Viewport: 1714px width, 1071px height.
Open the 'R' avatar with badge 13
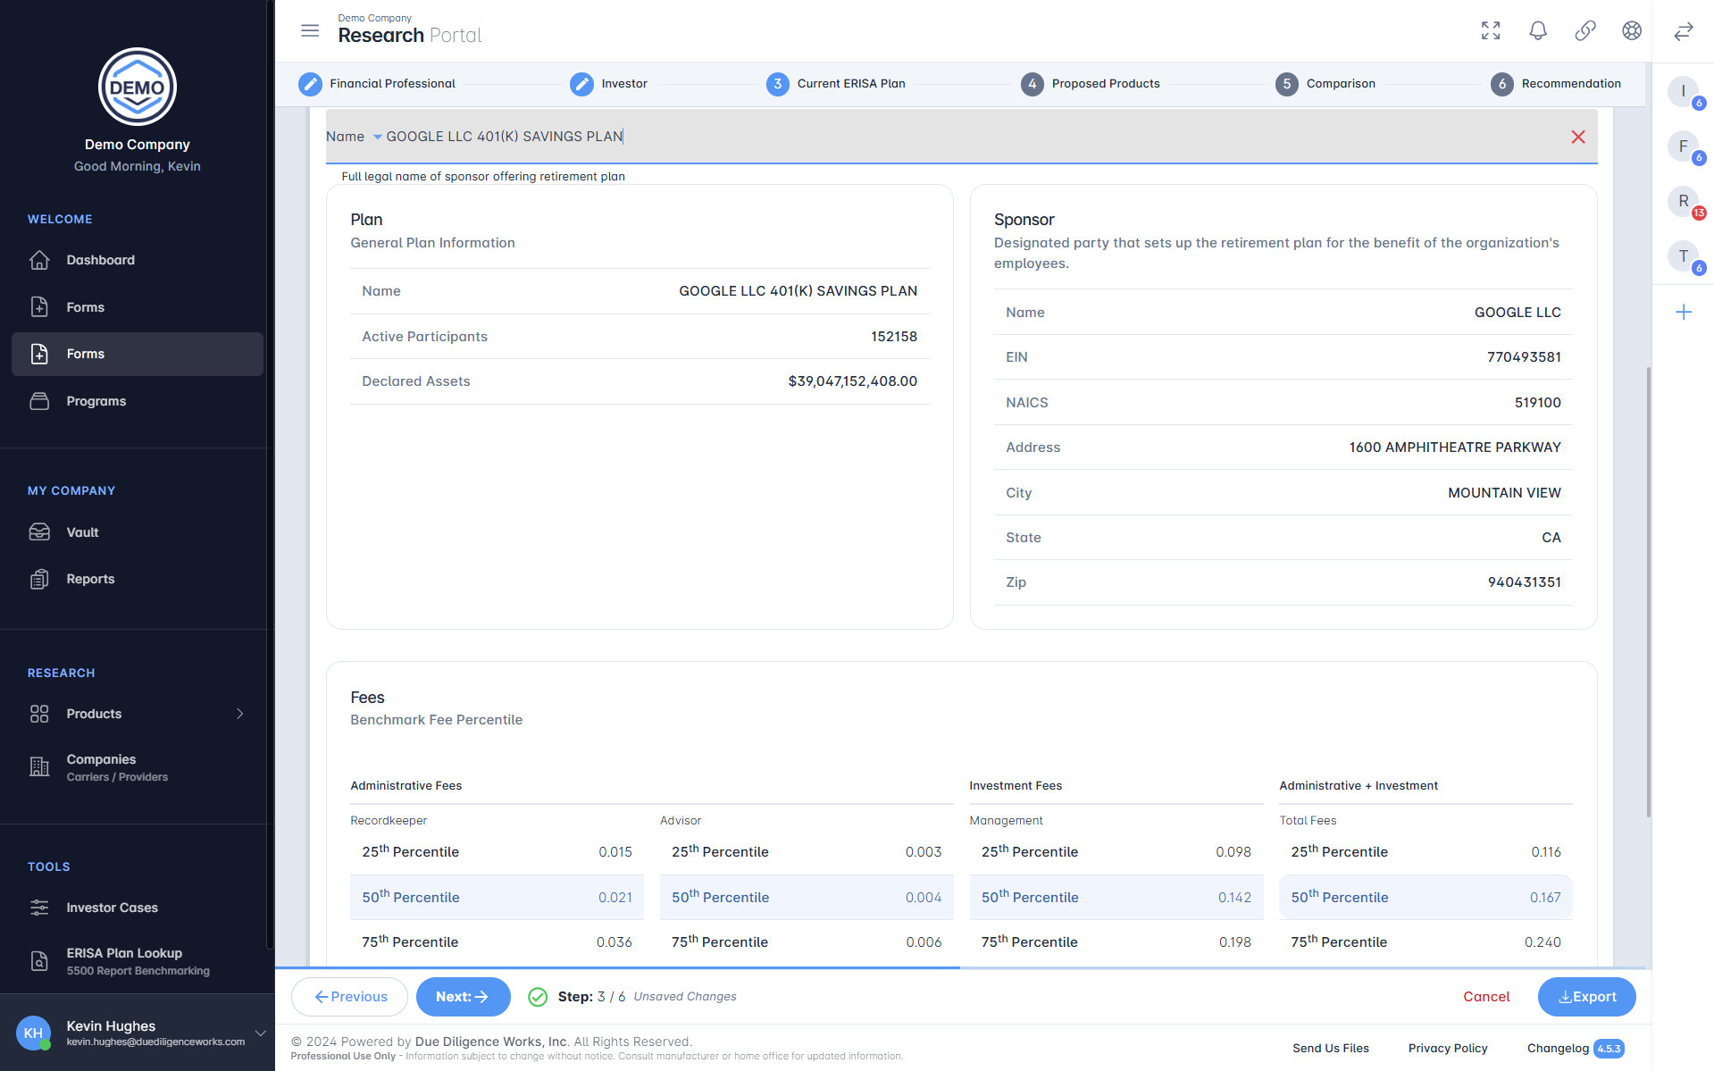[1684, 201]
